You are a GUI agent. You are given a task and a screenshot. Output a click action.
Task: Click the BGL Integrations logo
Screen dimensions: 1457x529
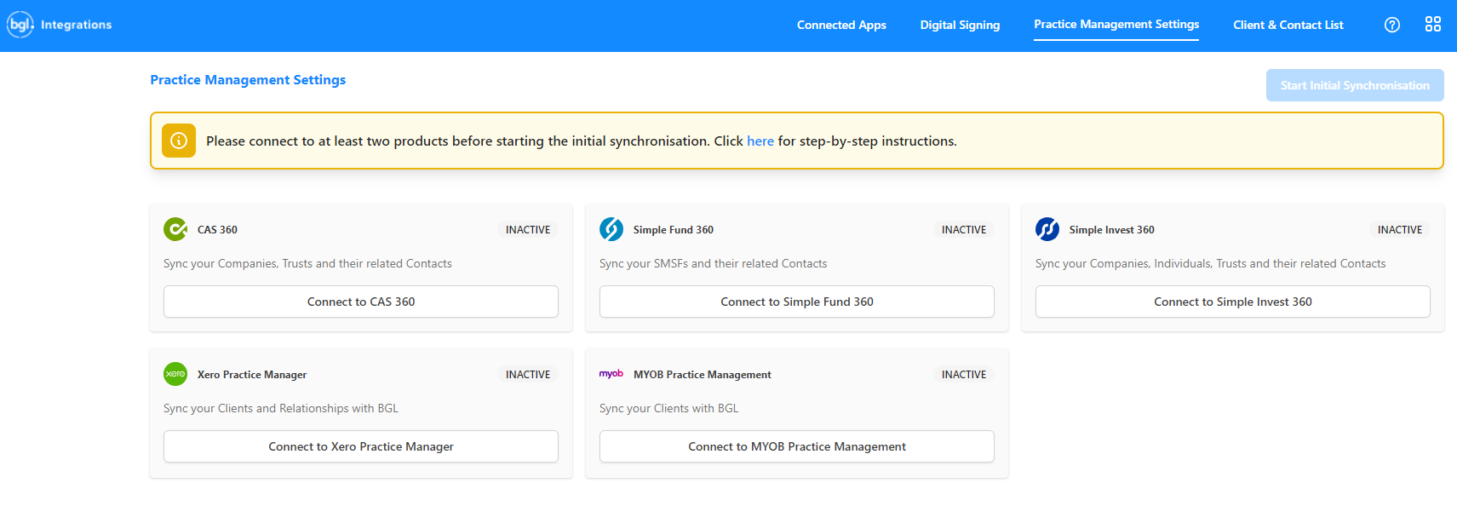point(60,25)
